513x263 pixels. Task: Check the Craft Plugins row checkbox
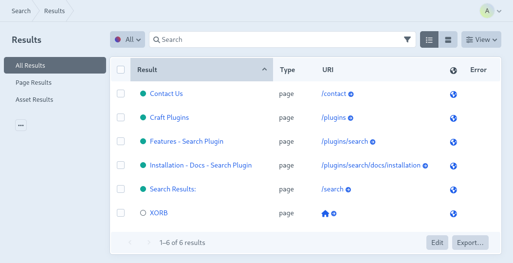121,117
